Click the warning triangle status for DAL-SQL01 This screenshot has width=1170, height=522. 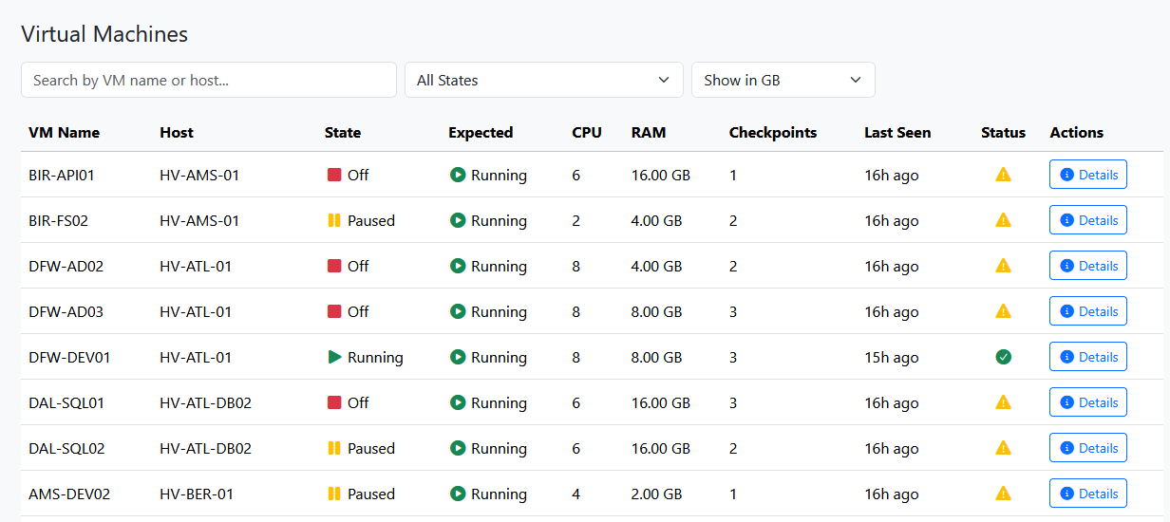coord(1003,402)
